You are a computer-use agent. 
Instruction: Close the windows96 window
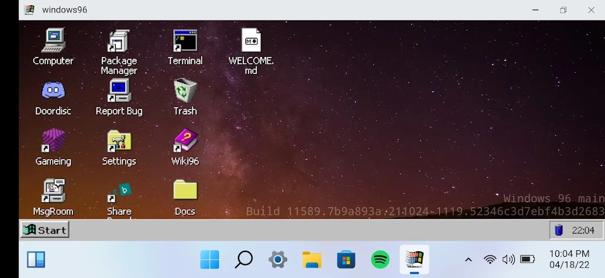(591, 10)
